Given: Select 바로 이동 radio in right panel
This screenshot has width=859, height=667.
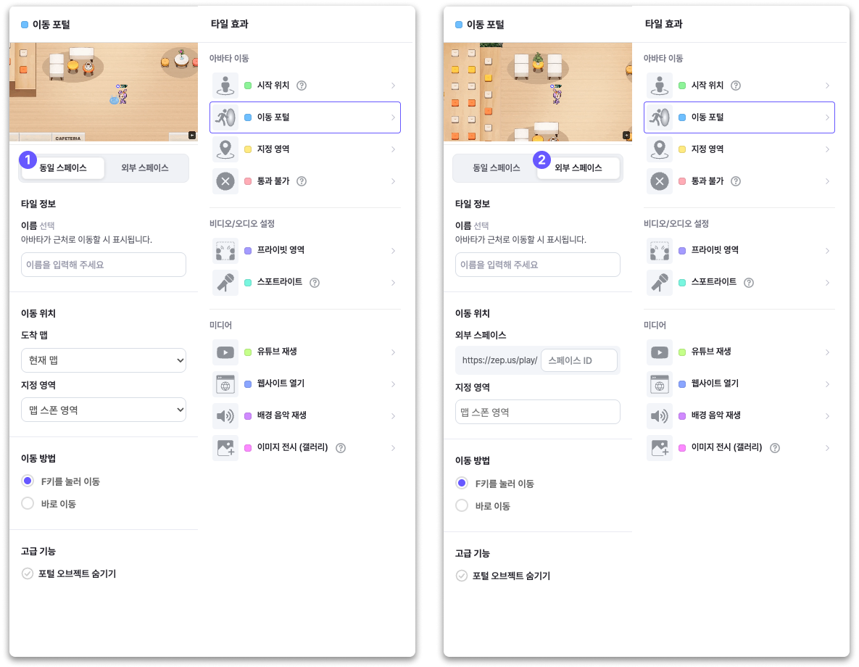Looking at the screenshot, I should point(462,505).
